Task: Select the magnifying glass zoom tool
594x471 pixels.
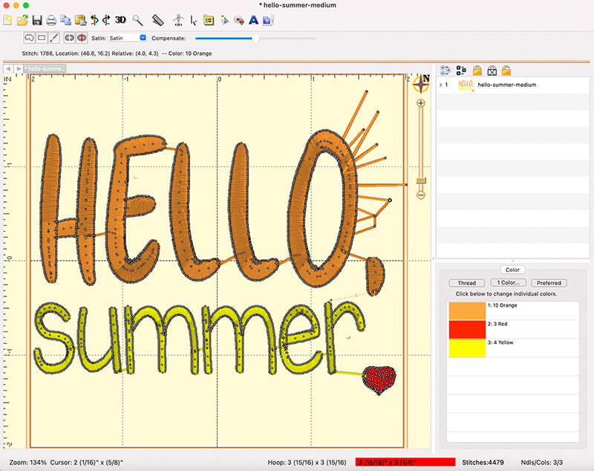Action: tap(137, 20)
